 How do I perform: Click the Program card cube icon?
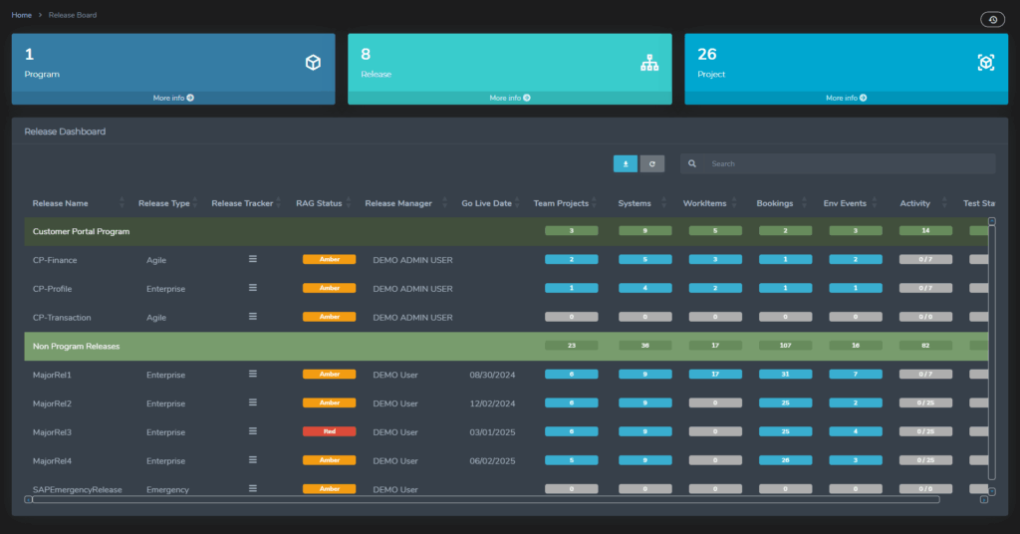313,63
